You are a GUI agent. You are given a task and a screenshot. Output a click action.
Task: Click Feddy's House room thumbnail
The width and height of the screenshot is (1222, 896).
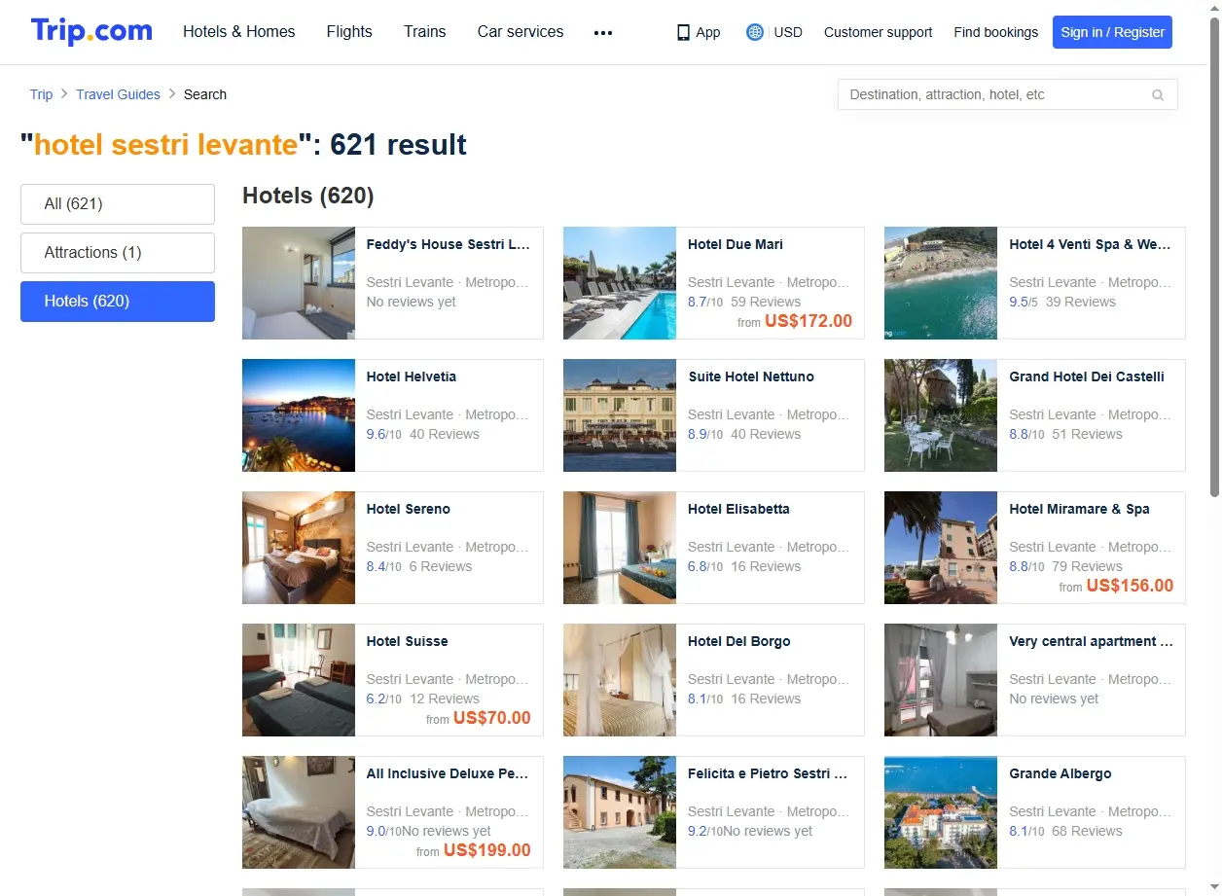299,283
